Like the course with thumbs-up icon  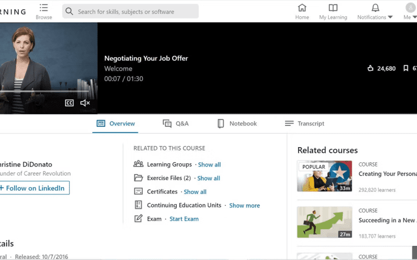coord(371,68)
